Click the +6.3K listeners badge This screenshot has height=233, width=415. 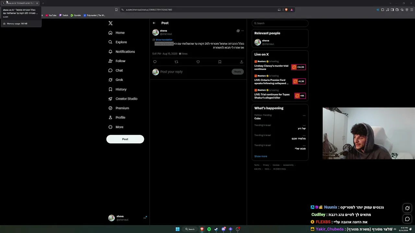tap(299, 82)
